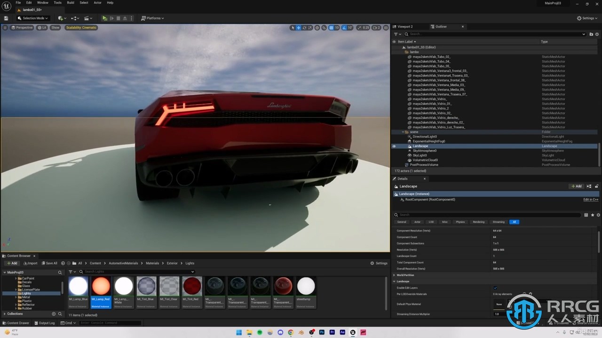The image size is (602, 338).
Task: Toggle world/local coordinate system globe icon
Action: coord(317,28)
